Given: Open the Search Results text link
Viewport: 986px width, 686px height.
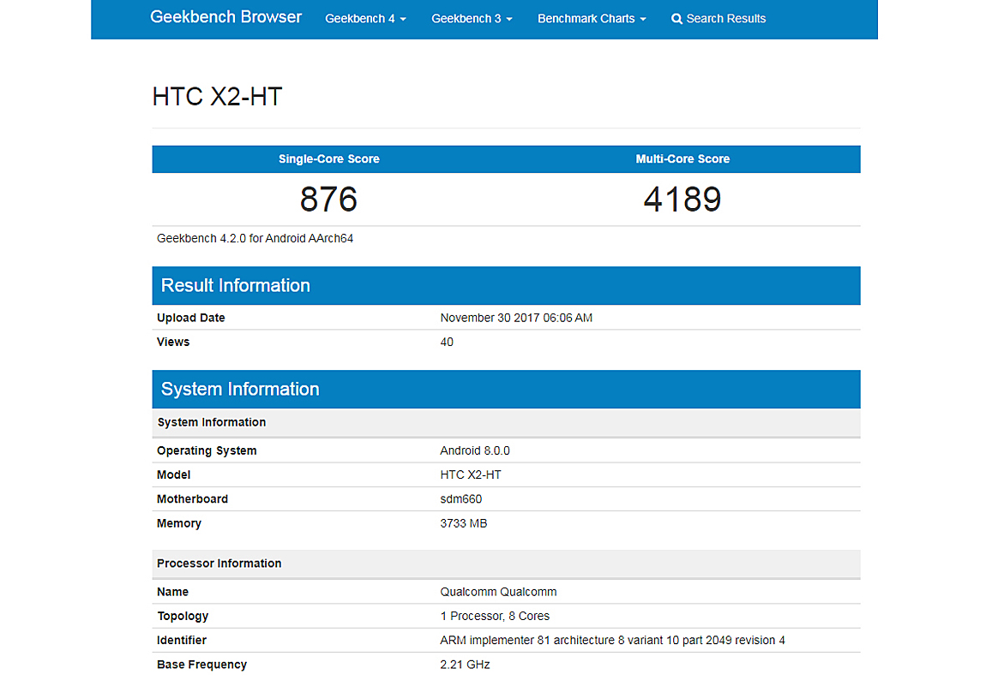Looking at the screenshot, I should [x=725, y=19].
